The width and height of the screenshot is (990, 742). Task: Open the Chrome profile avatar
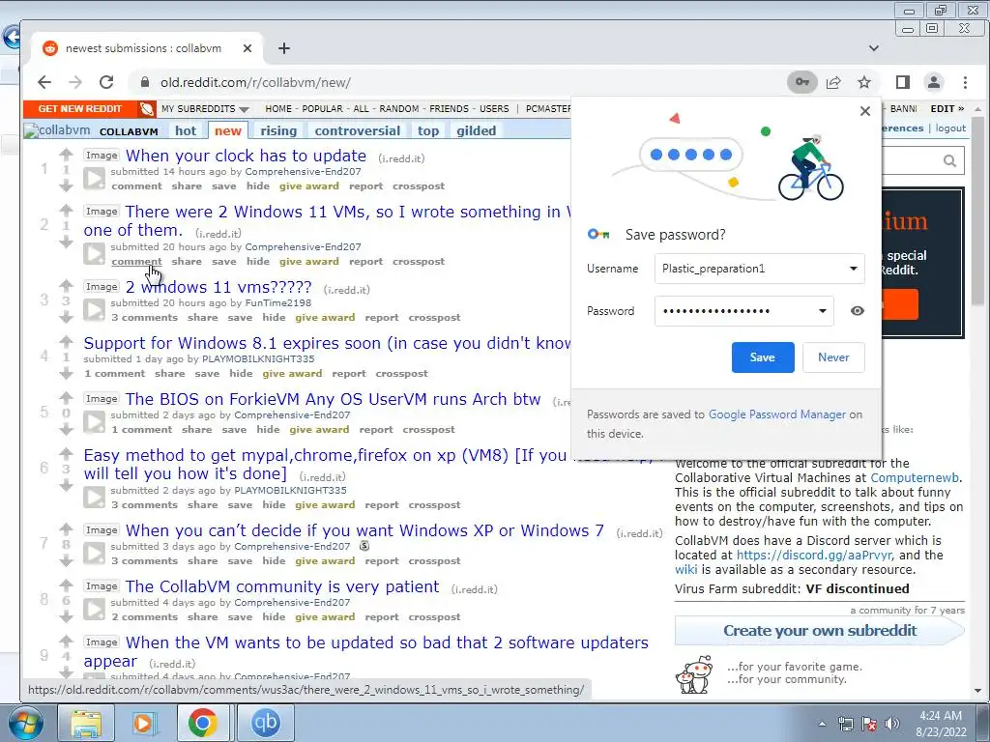pos(933,82)
